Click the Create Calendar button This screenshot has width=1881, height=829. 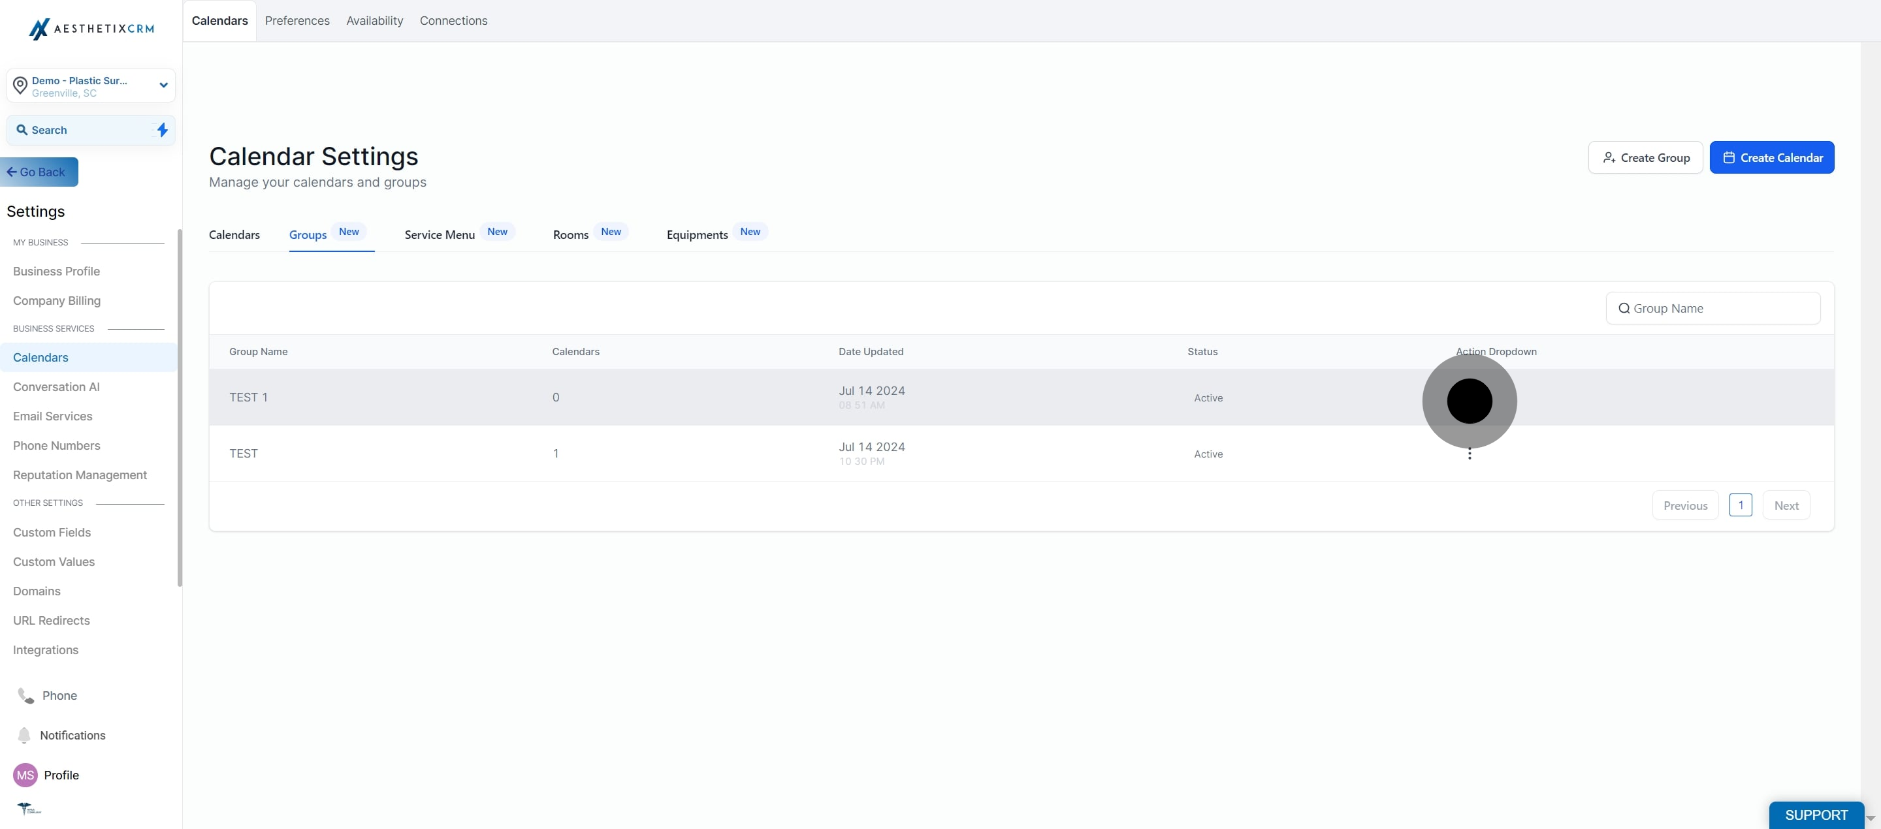coord(1771,157)
